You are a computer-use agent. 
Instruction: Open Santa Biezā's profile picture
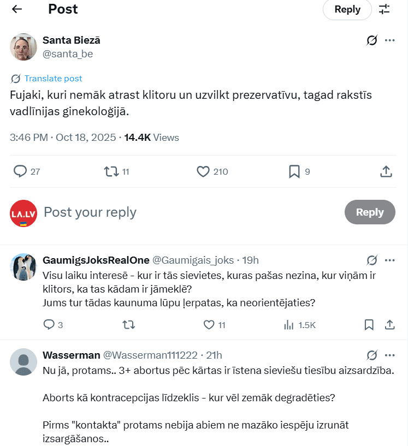coord(23,46)
